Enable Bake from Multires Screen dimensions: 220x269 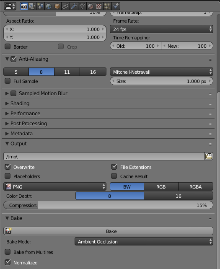8,252
